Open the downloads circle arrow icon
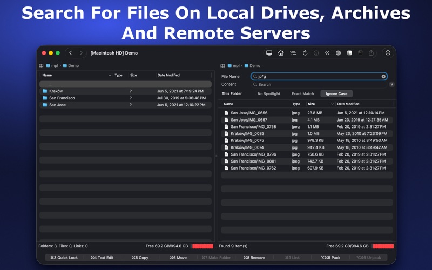 point(388,53)
